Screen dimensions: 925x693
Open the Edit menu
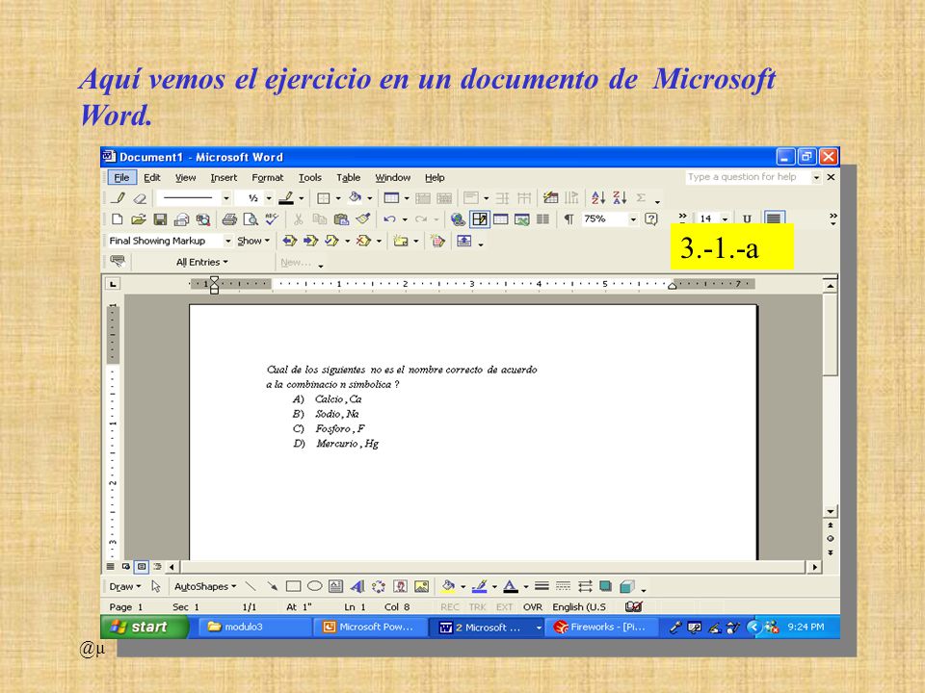151,177
